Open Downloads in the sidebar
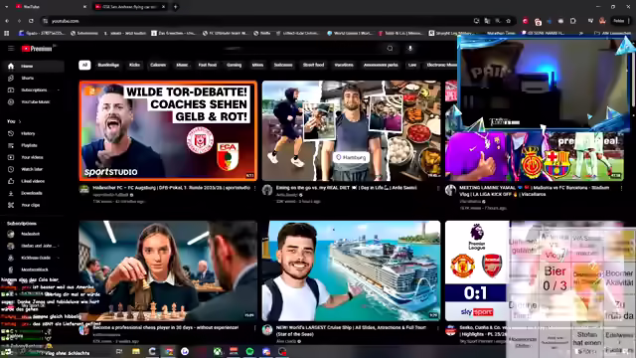The width and height of the screenshot is (636, 358). point(32,193)
